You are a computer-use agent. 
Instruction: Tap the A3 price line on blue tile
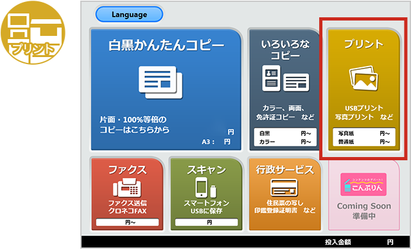tap(216, 142)
